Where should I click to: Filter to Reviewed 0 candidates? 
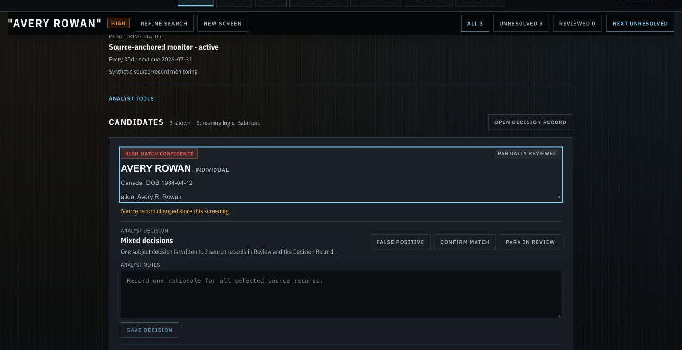pyautogui.click(x=577, y=23)
